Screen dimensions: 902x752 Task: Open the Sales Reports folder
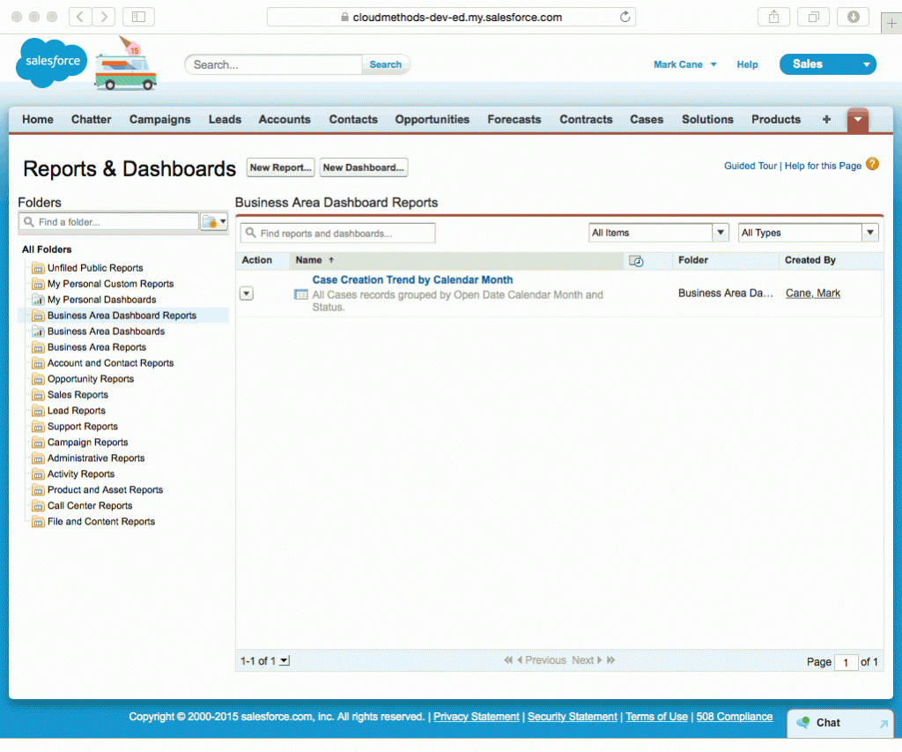click(78, 395)
